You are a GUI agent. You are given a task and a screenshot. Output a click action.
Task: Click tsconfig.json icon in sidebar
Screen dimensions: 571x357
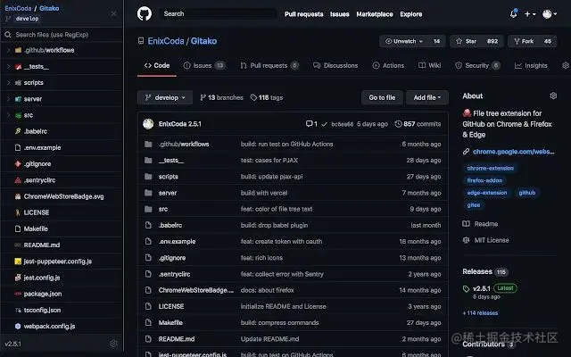[18, 310]
